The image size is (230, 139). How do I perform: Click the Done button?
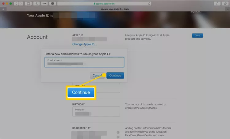coord(197,35)
